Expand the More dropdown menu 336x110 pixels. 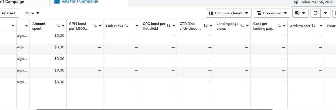point(32,13)
